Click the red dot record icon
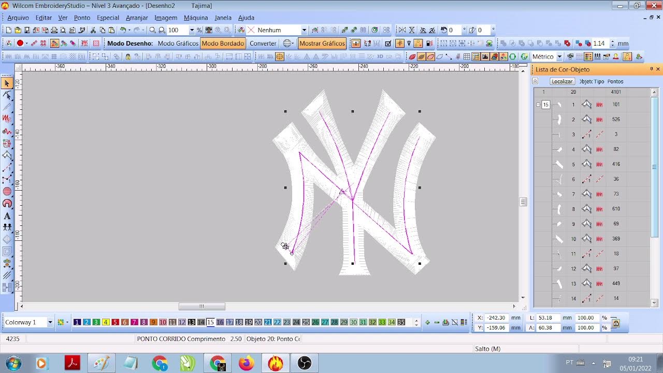This screenshot has height=373, width=663. 20,44
